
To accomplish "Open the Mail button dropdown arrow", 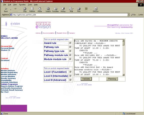I will click(73, 9).
